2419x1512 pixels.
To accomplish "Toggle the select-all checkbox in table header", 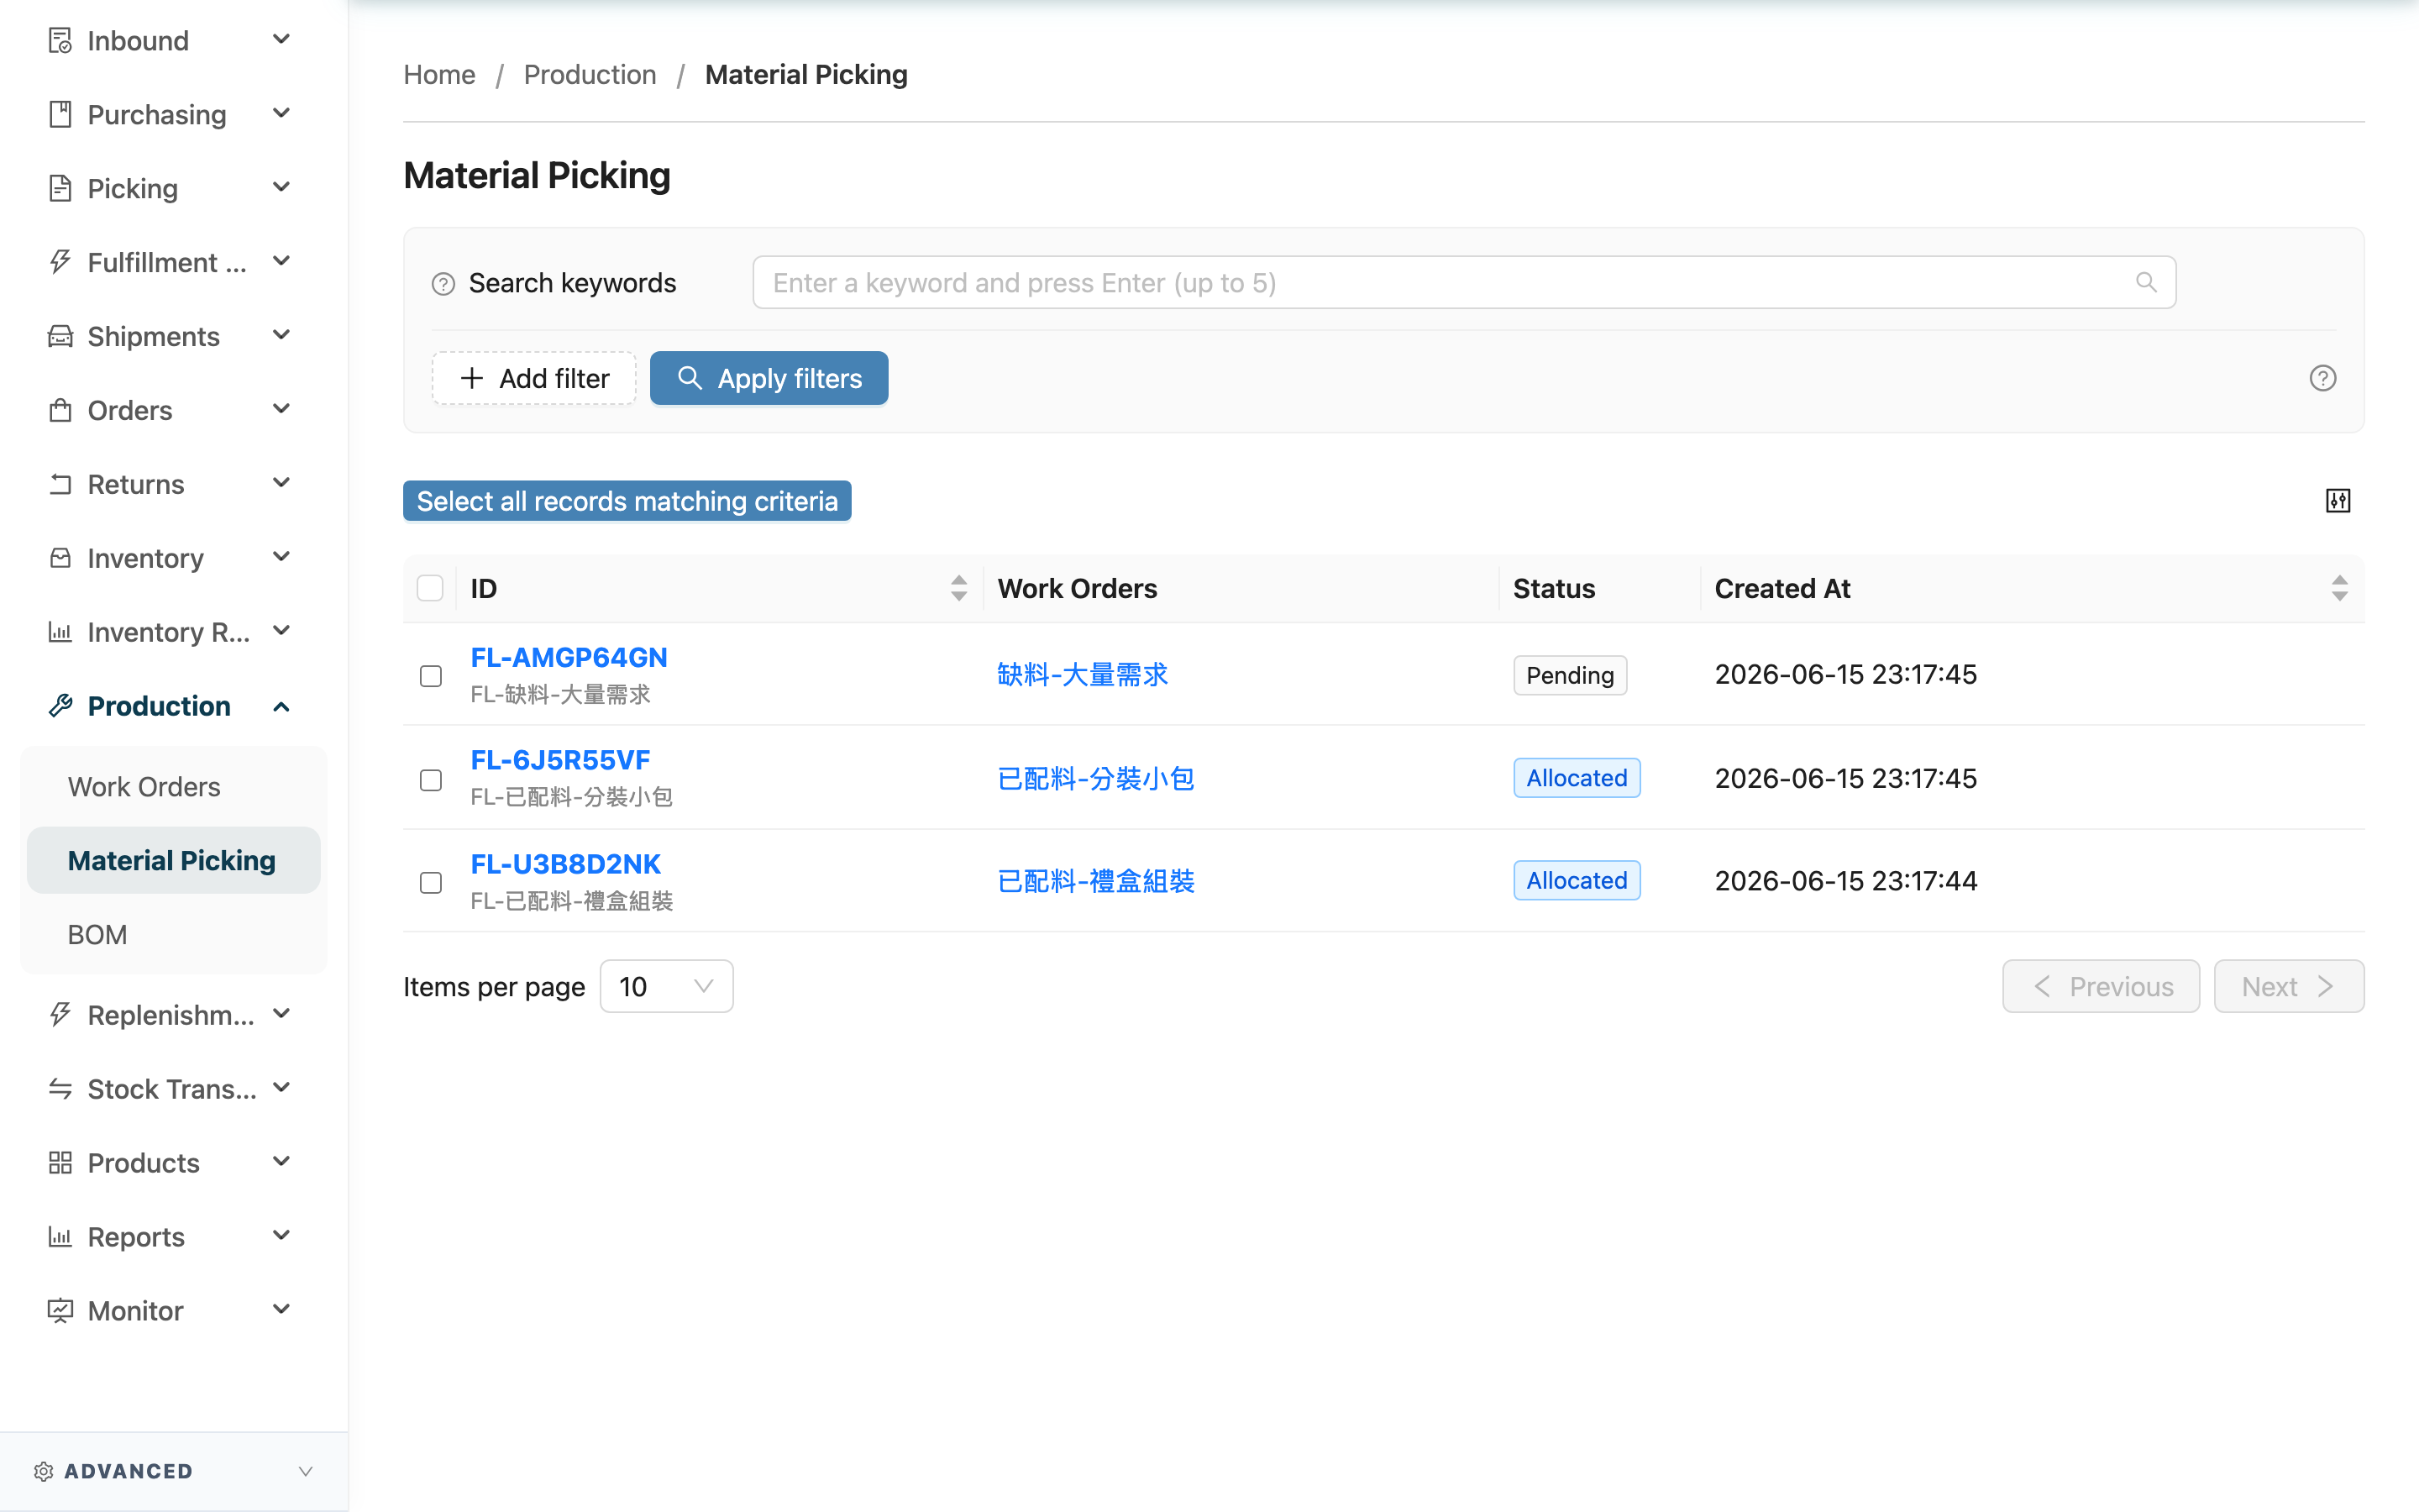I will coord(430,588).
